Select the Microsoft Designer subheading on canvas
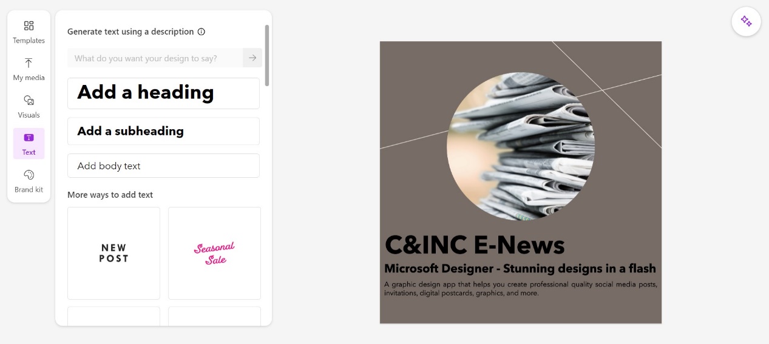Image resolution: width=769 pixels, height=344 pixels. [520, 268]
